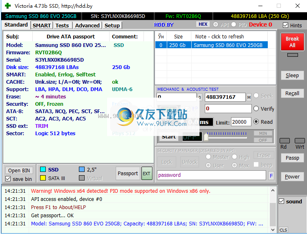Open the Tests tab
This screenshot has height=234, width=307.
[62, 25]
